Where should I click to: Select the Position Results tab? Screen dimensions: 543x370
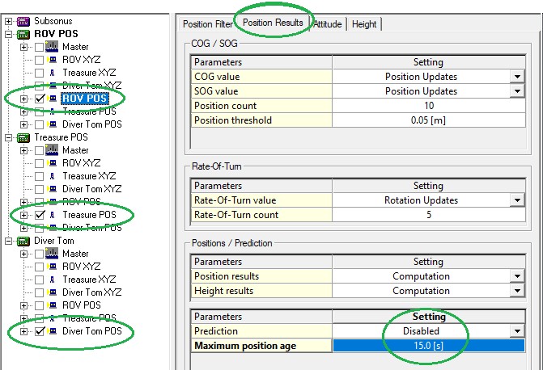pos(273,23)
